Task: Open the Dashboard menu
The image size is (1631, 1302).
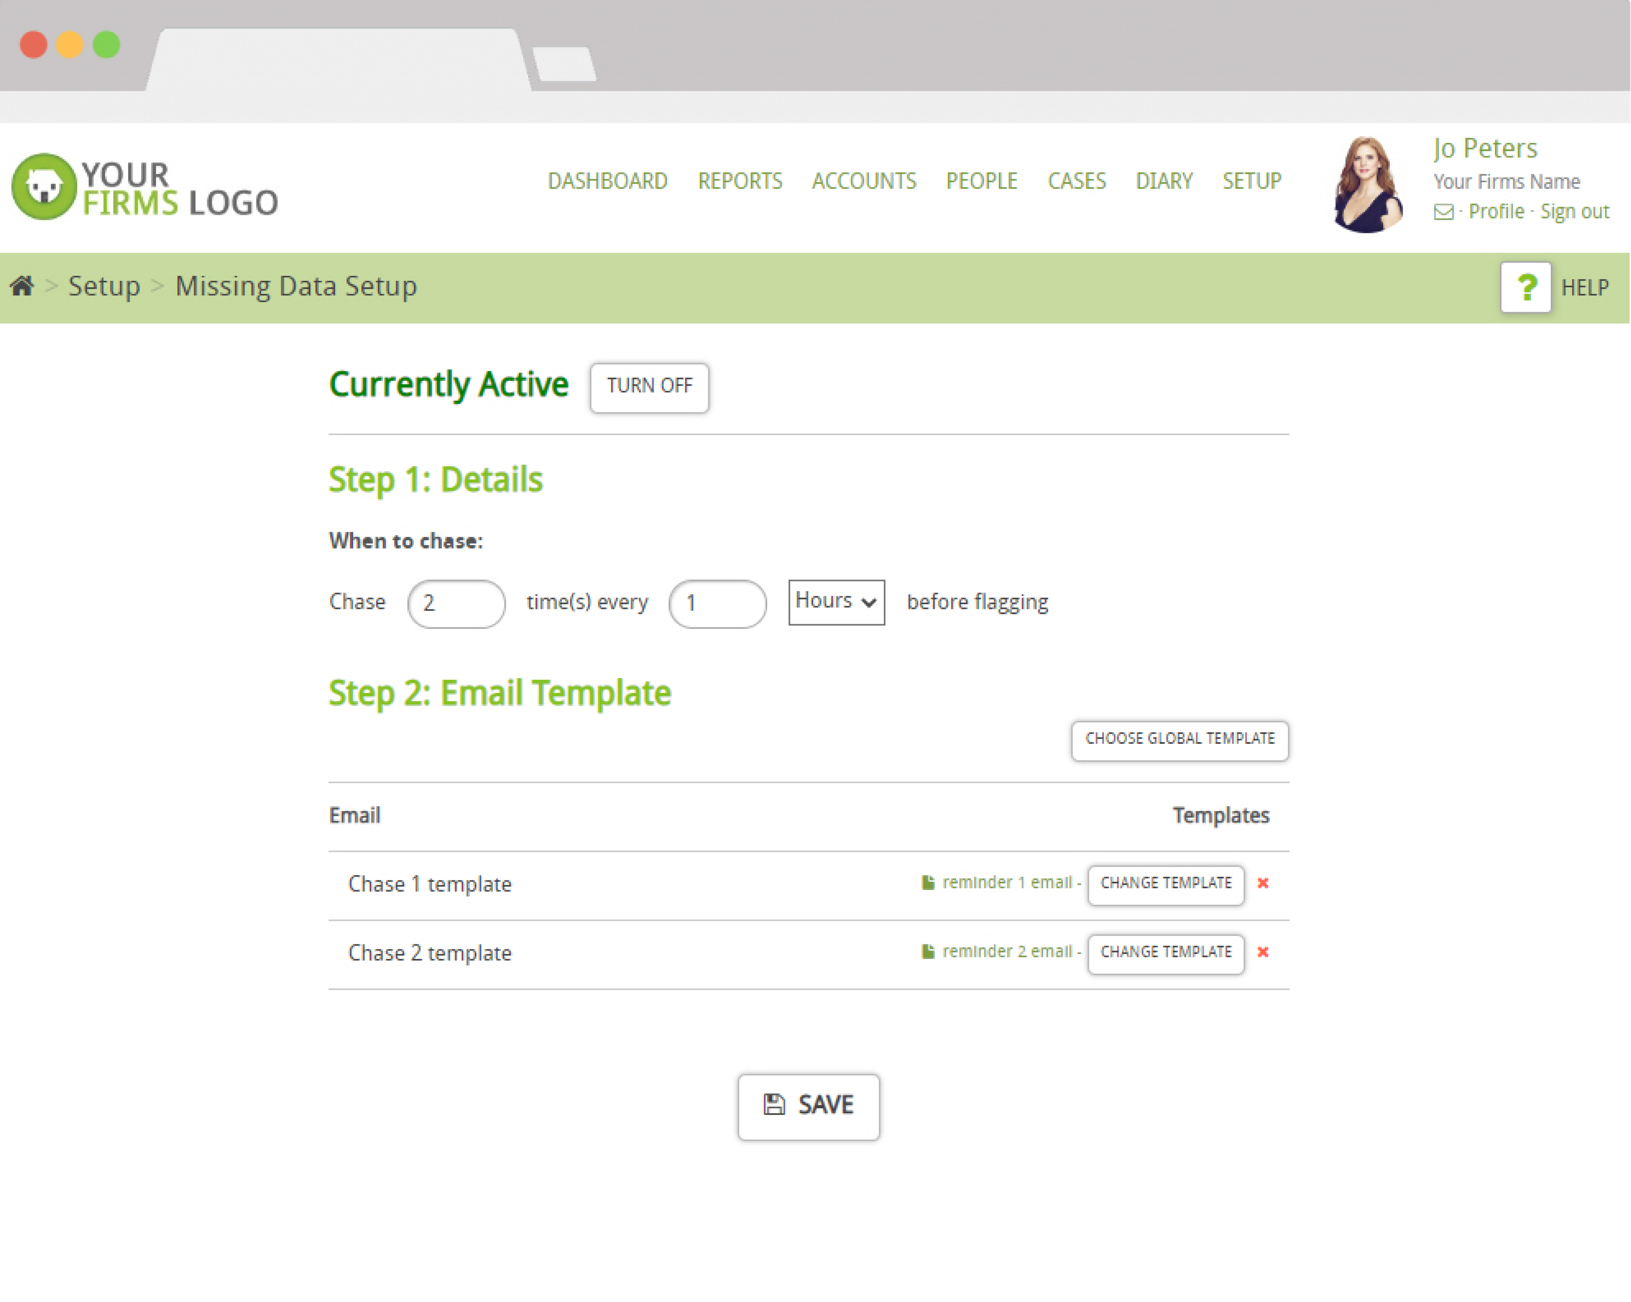Action: pos(607,181)
